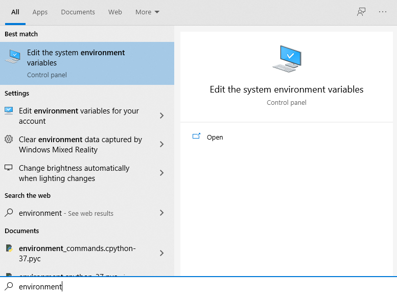Select the Web search tab

point(115,12)
